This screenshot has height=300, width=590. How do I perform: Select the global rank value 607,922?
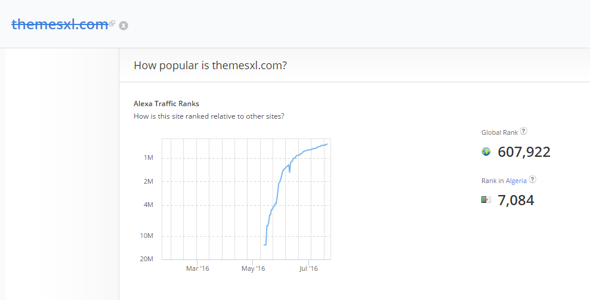pyautogui.click(x=524, y=152)
